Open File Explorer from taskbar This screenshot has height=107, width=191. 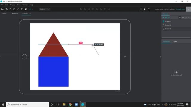(x=64, y=104)
